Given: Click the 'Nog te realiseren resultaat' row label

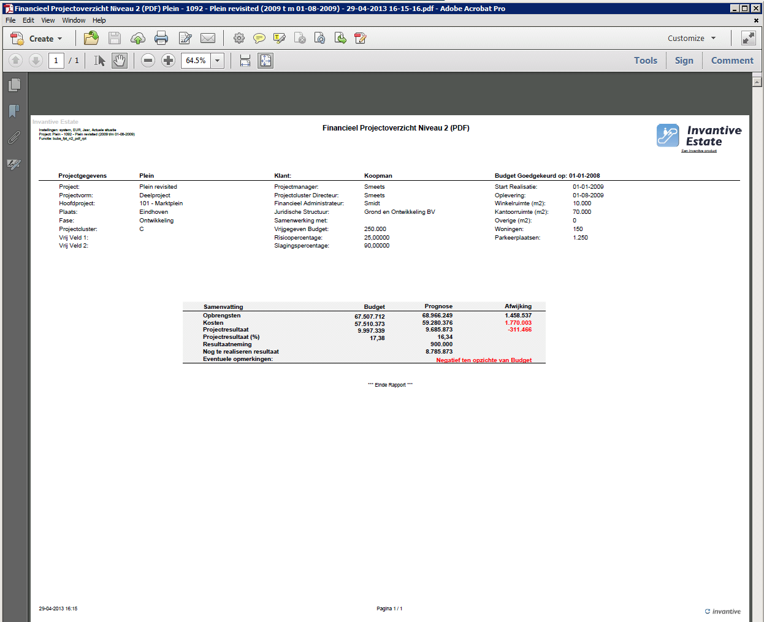Looking at the screenshot, I should (x=241, y=352).
